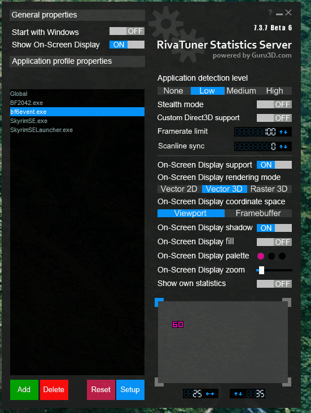Click horizontal position arrows next to 25
The width and height of the screenshot is (311, 413).
pos(210,394)
